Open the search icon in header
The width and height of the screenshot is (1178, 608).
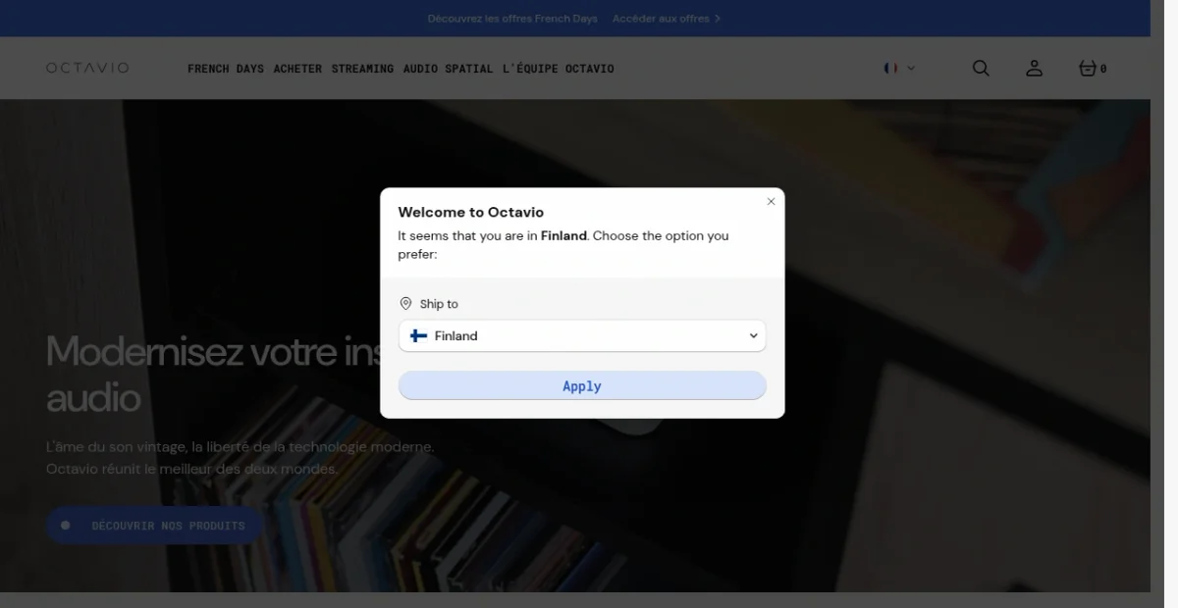point(981,69)
